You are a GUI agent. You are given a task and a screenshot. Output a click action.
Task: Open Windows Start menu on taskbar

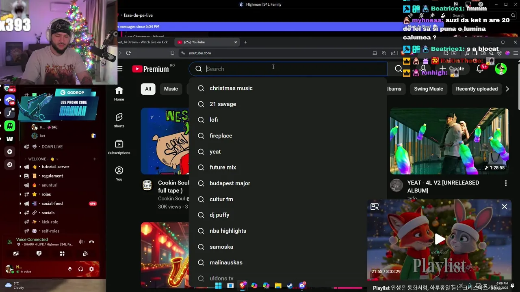[x=218, y=286]
